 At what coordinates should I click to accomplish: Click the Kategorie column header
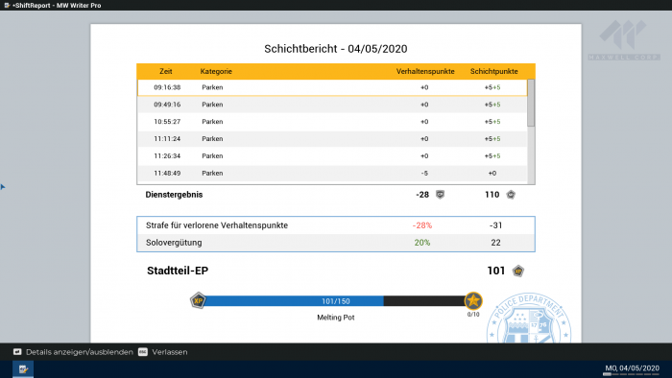[x=216, y=72]
